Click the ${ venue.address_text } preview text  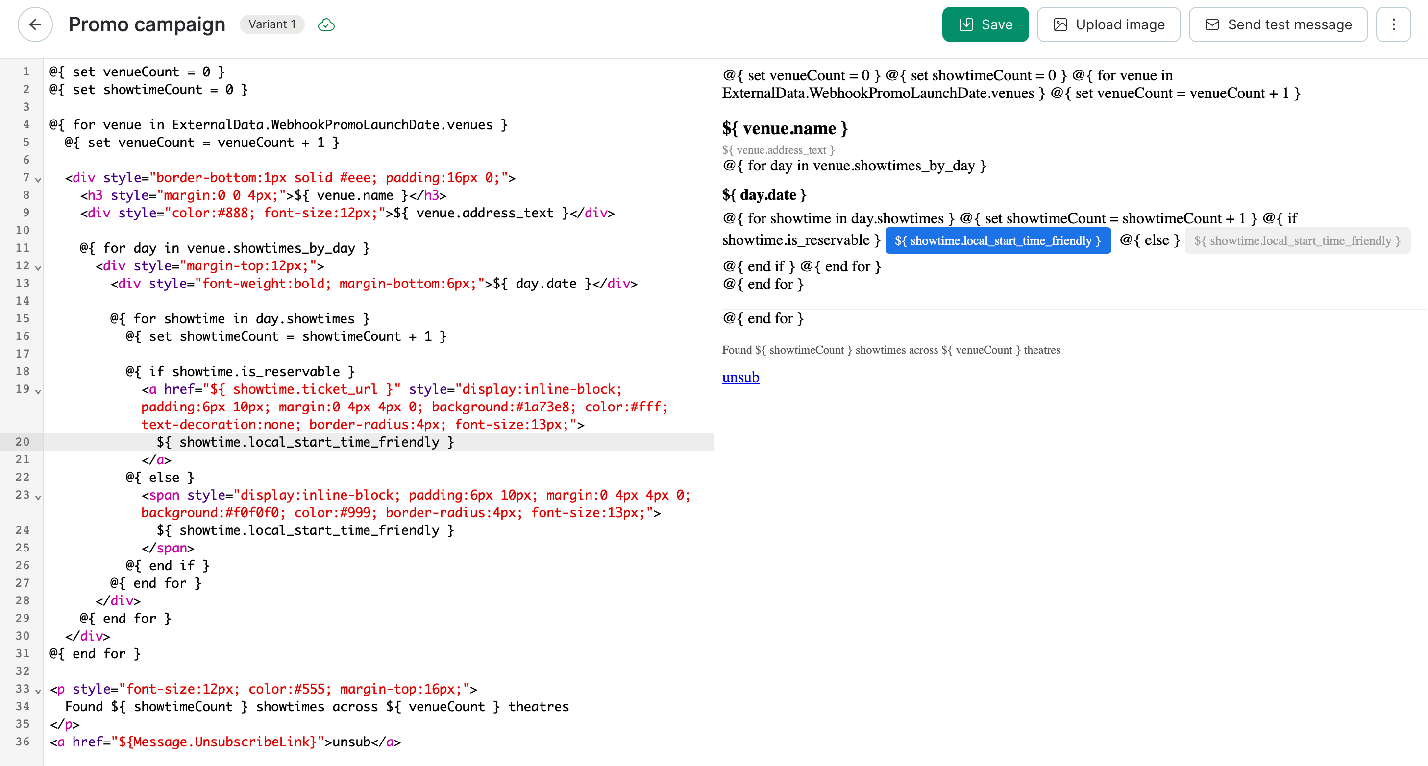point(778,150)
